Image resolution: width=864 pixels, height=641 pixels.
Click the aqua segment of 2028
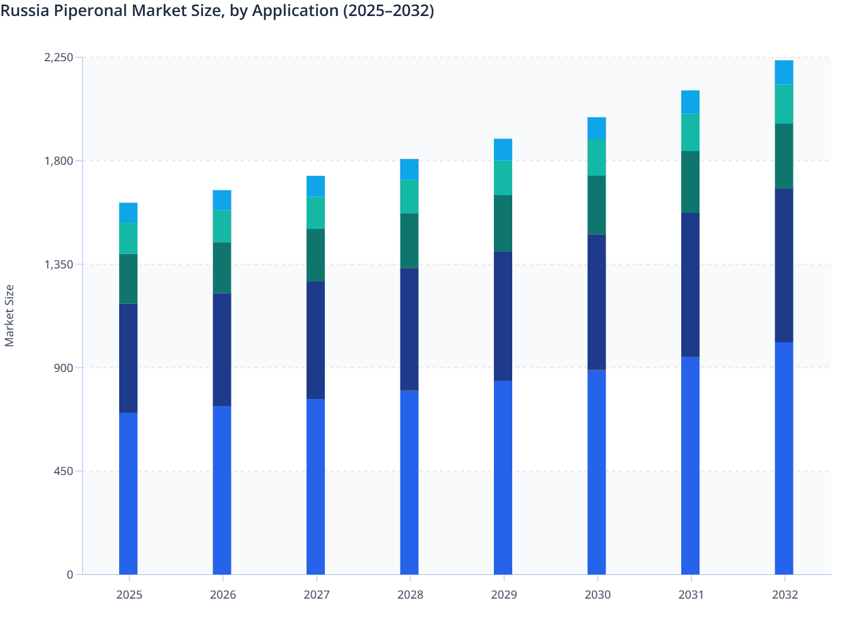click(410, 197)
